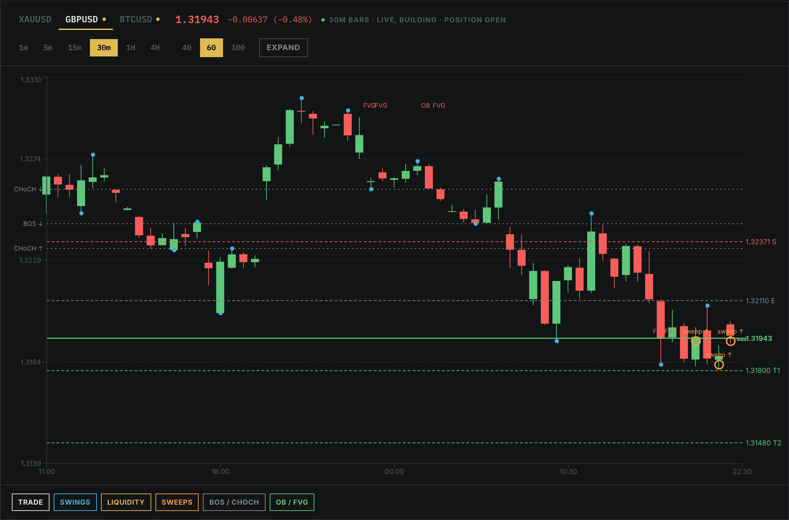Click the EXPAND button
Image resolution: width=789 pixels, height=520 pixels.
(x=283, y=48)
